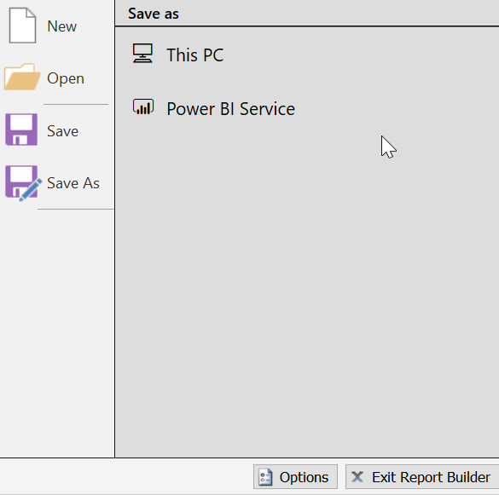Image resolution: width=499 pixels, height=495 pixels.
Task: Click blank footer space left of Options
Action: (x=127, y=477)
